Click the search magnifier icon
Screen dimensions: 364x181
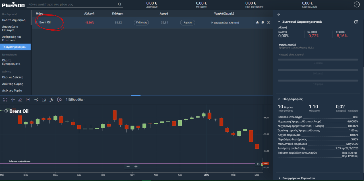pos(119,4)
